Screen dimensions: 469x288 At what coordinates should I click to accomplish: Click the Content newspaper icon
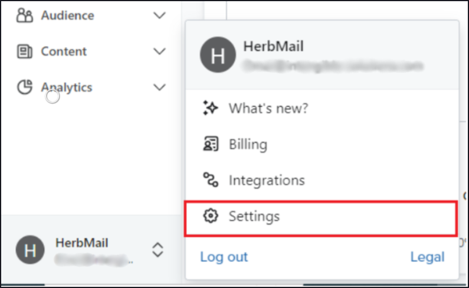[x=24, y=52]
